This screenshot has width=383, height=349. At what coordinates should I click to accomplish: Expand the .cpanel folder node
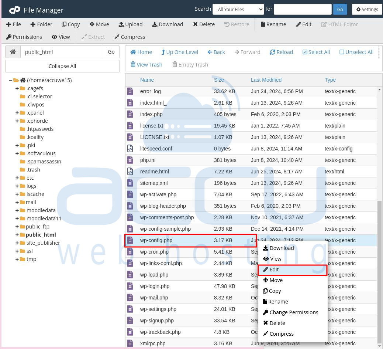coord(17,113)
